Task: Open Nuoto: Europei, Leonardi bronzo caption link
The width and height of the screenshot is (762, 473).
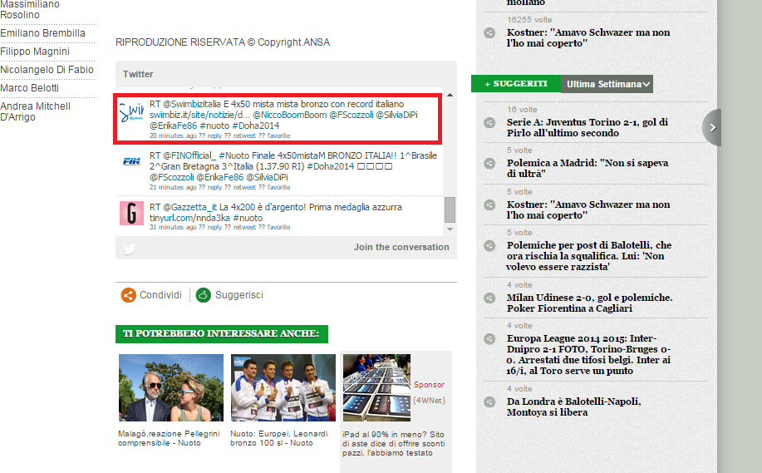Action: tap(279, 438)
